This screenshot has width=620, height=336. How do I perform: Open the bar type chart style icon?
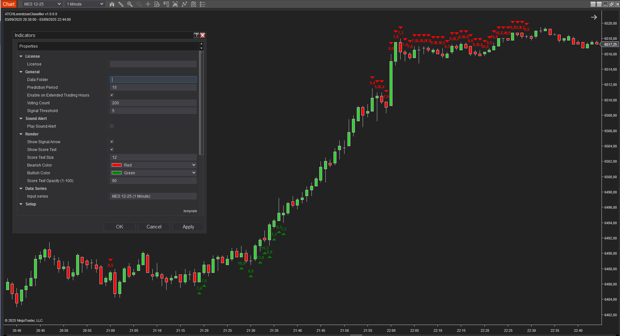tap(112, 4)
